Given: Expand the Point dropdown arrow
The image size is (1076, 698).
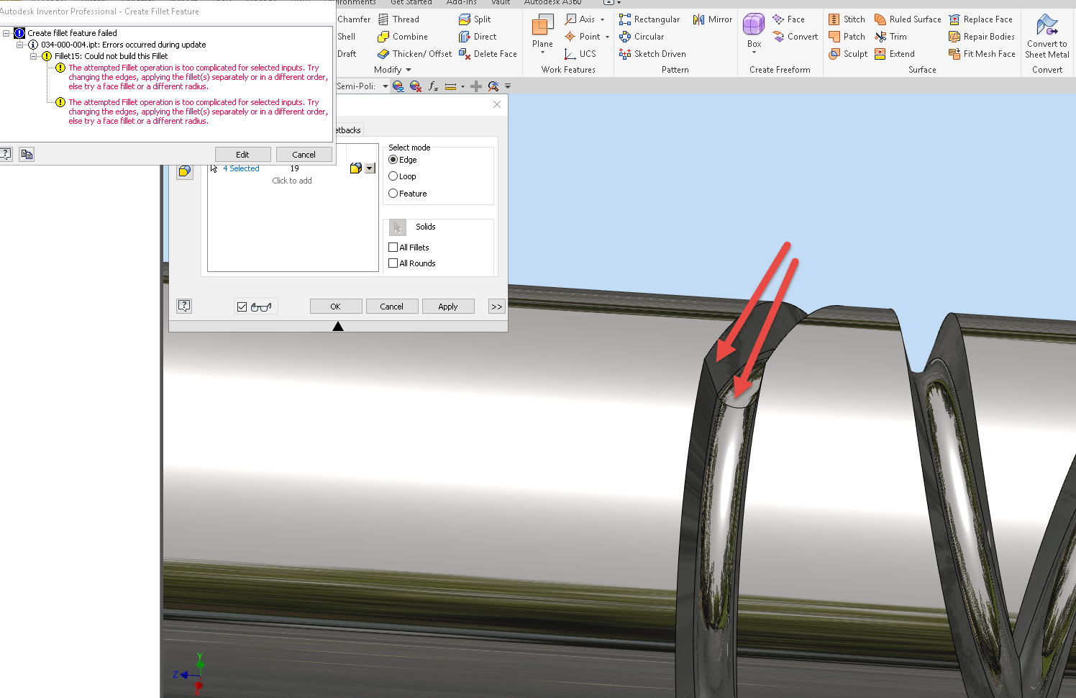Looking at the screenshot, I should (x=608, y=37).
